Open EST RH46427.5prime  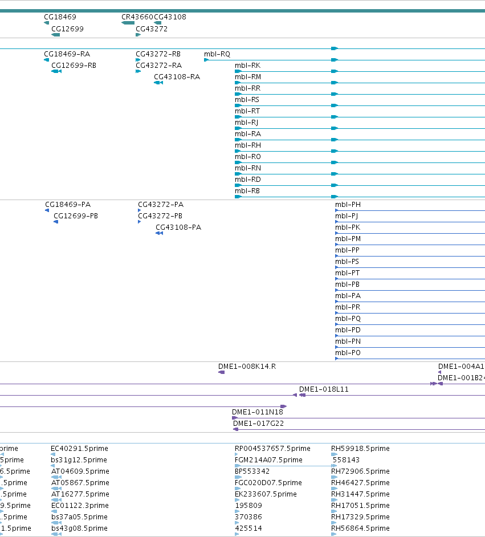click(x=360, y=482)
